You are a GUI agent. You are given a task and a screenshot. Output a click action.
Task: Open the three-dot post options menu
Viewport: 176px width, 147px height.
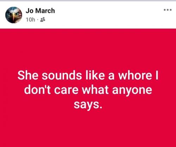pos(168,10)
